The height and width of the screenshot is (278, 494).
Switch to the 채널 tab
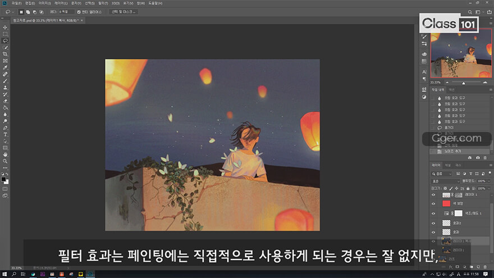pos(448,165)
